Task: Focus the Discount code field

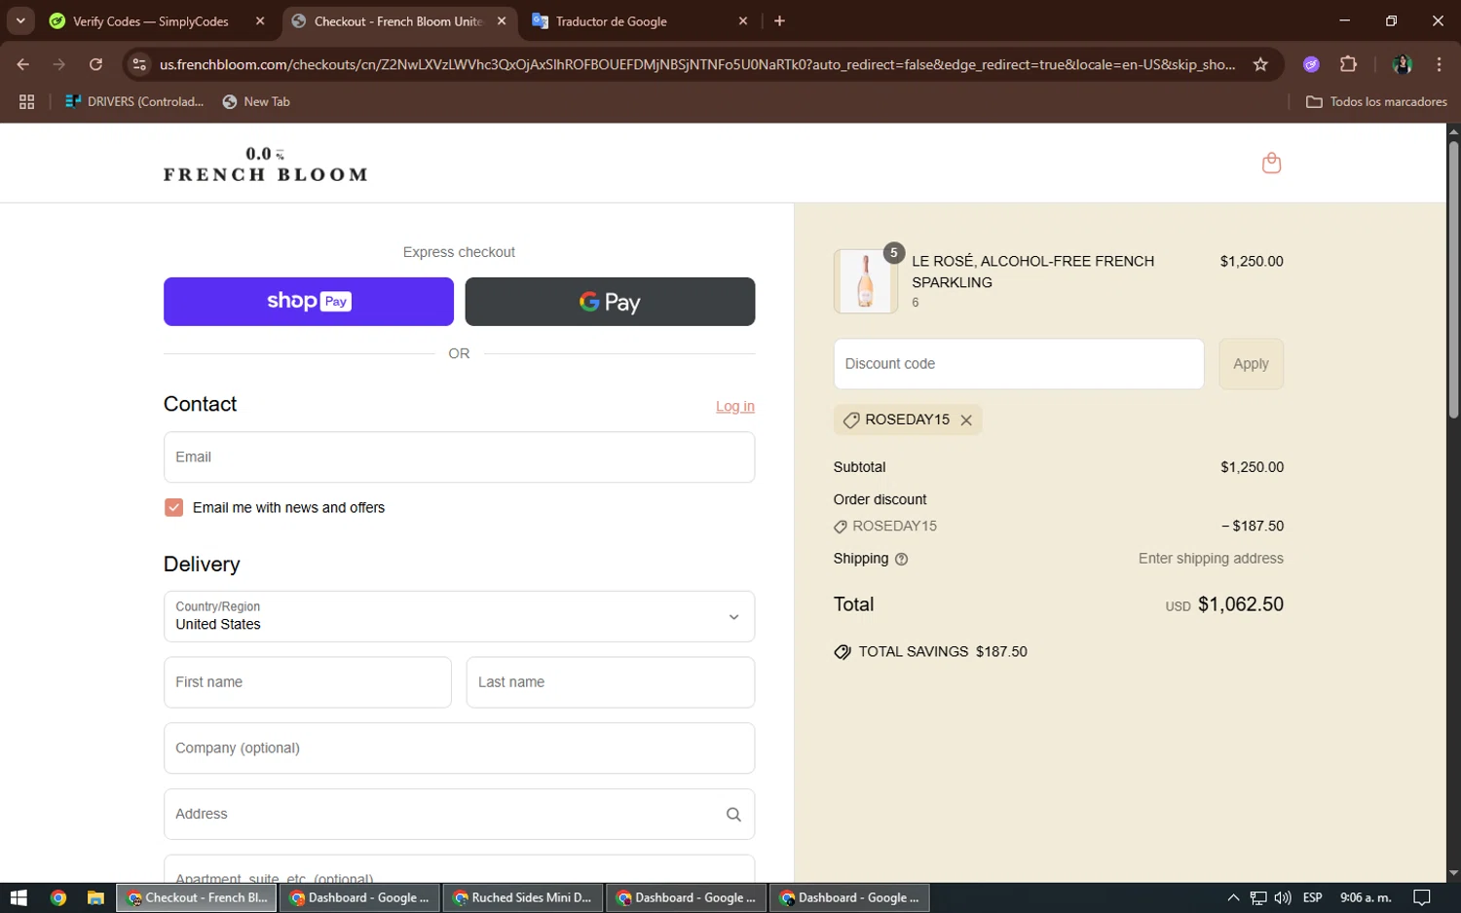Action: click(1019, 364)
